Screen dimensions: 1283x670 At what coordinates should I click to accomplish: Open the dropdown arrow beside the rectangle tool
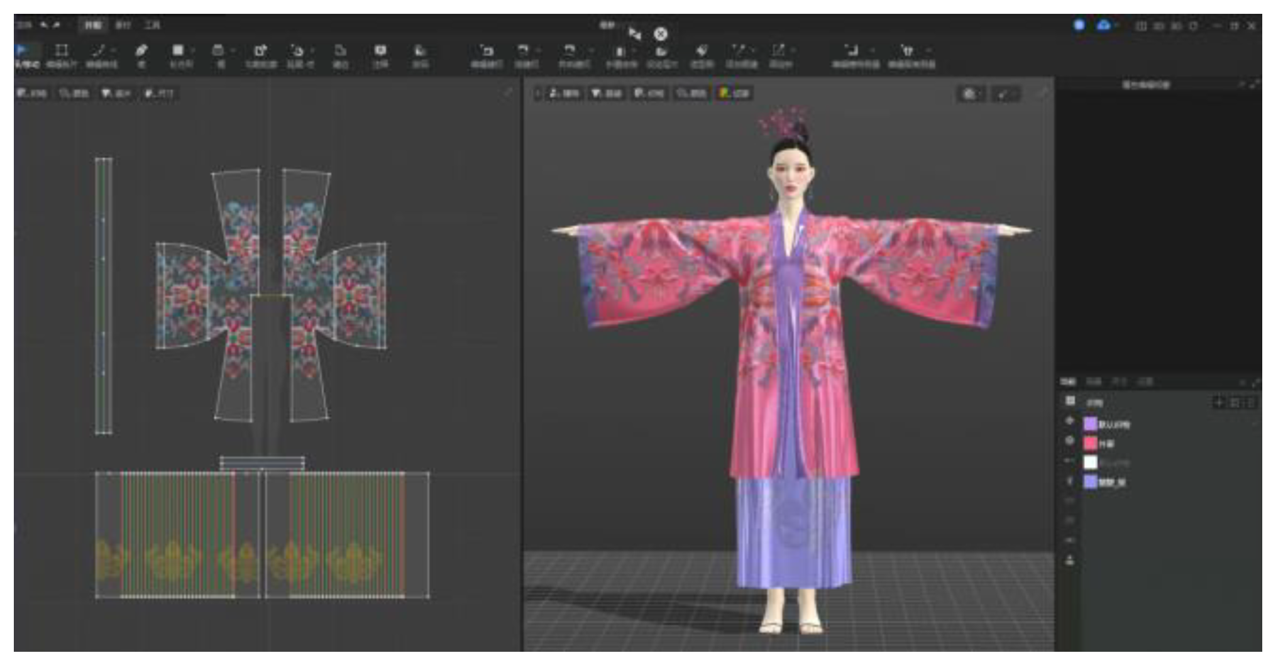[x=192, y=50]
